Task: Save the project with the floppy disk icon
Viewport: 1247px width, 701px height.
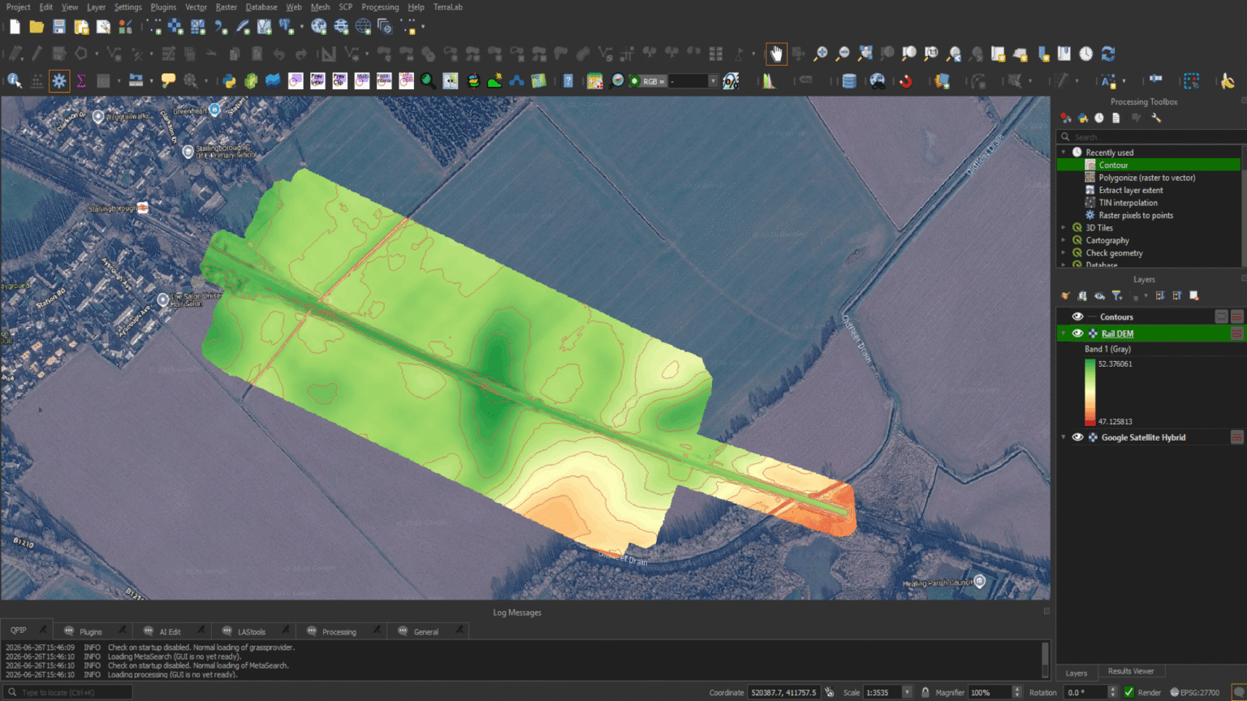Action: pos(59,27)
